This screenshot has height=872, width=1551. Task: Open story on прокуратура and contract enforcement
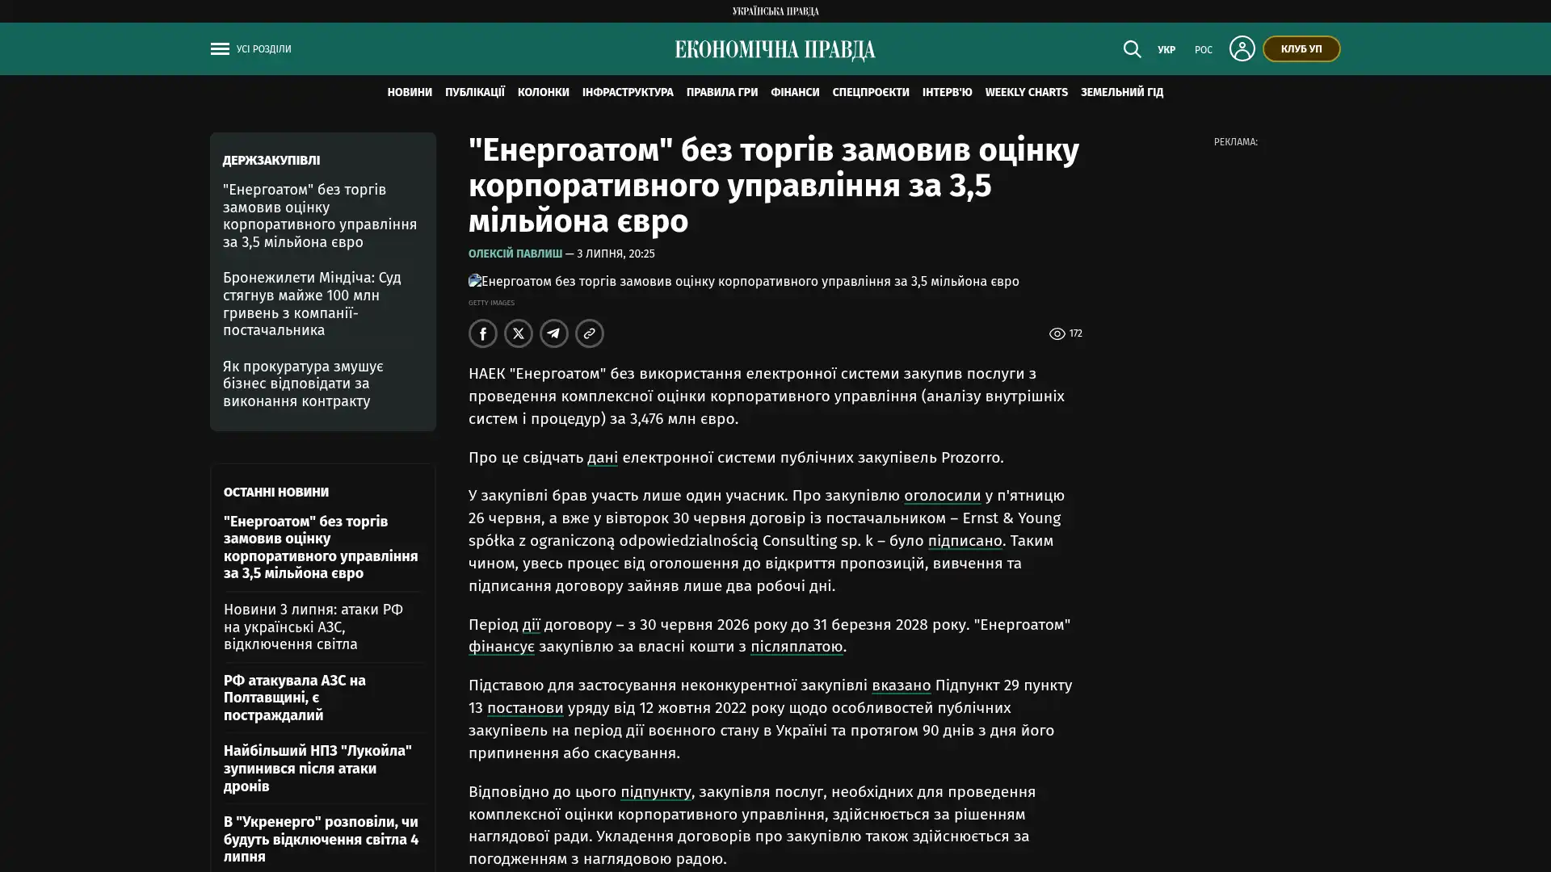(x=303, y=384)
